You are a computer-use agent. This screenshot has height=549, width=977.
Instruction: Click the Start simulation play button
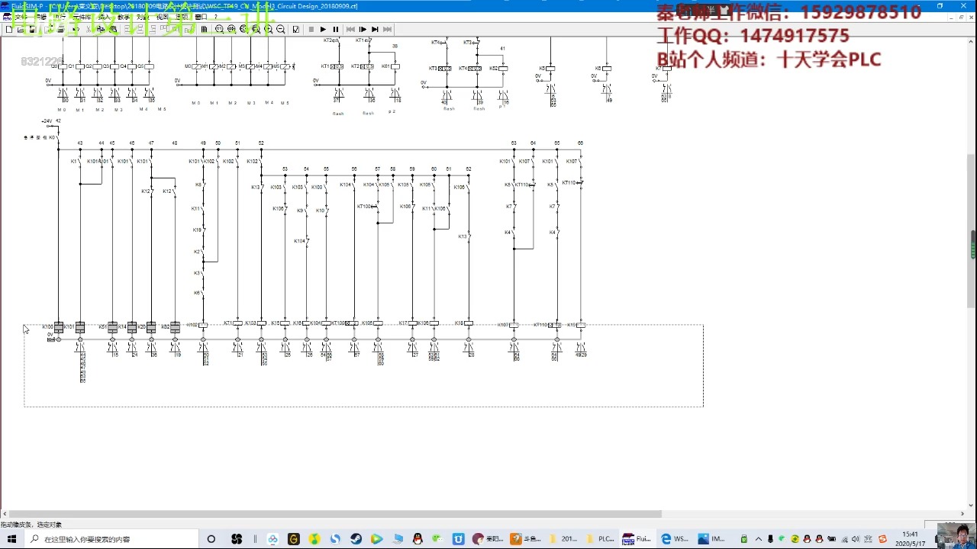coord(323,29)
